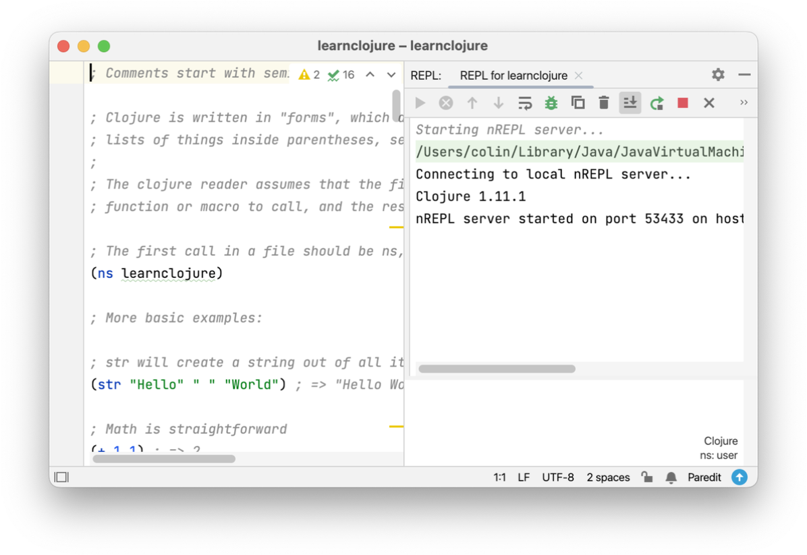Click the 'Starting nREPL server...' output line
Image resolution: width=807 pixels, height=555 pixels.
(509, 129)
